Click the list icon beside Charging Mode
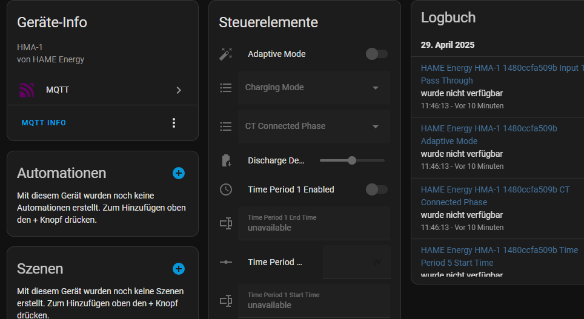Viewport: 584px width, 319px height. click(226, 88)
